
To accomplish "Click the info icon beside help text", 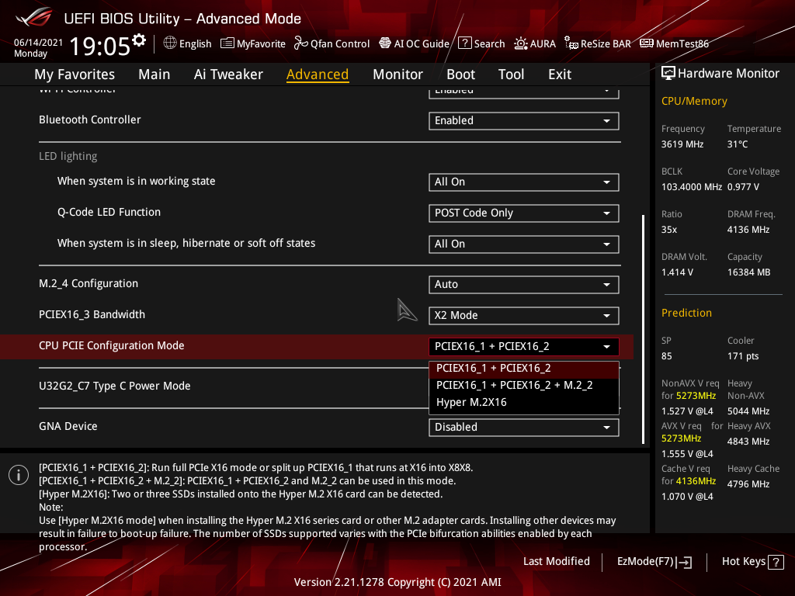I will pos(19,475).
